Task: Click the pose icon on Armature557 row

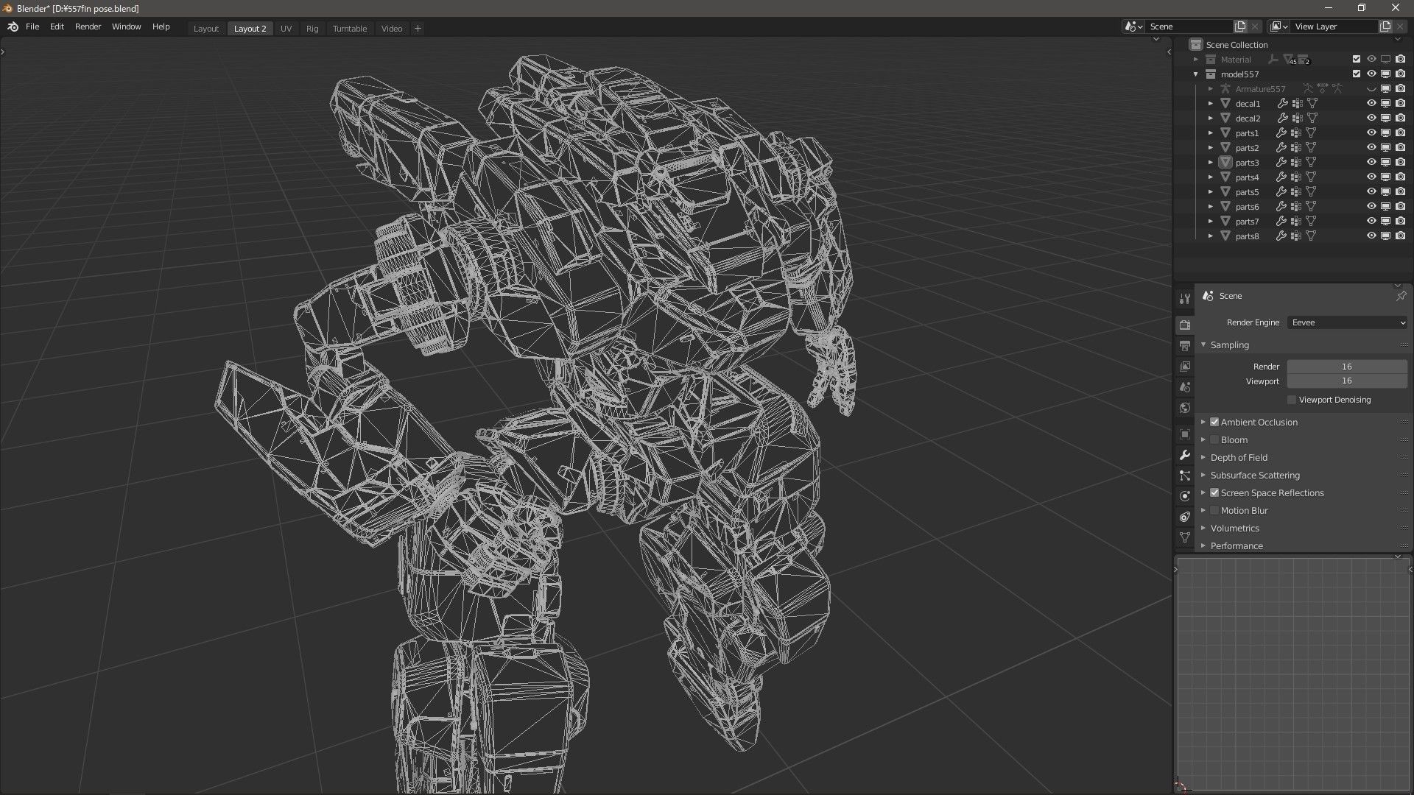Action: tap(1308, 89)
